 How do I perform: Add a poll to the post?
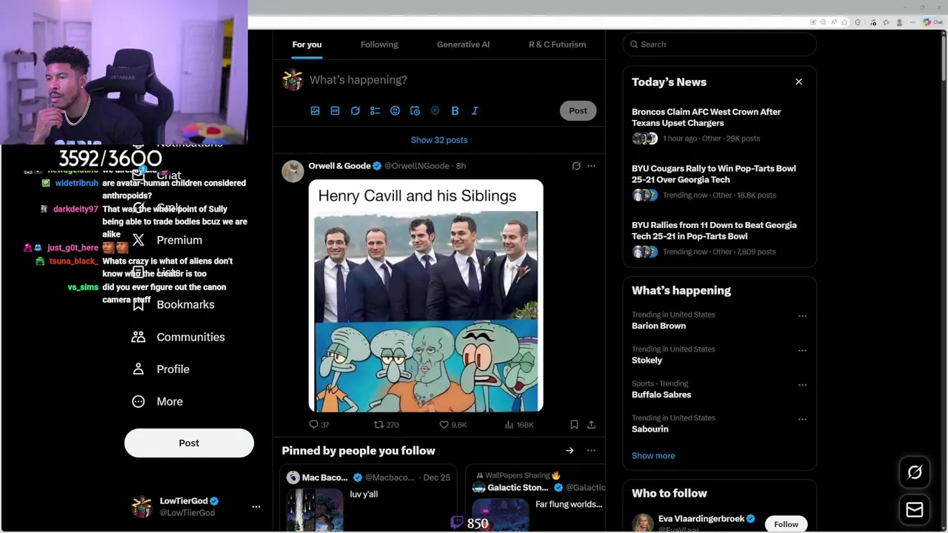(375, 110)
